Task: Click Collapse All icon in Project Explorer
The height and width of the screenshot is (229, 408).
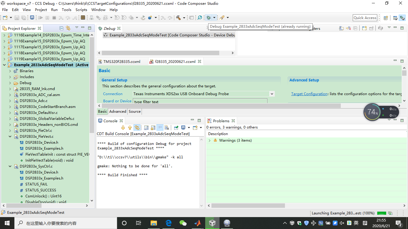Action: [62, 28]
